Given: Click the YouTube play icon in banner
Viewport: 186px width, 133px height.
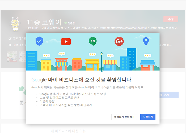Looking at the screenshot, I should tap(66, 41).
